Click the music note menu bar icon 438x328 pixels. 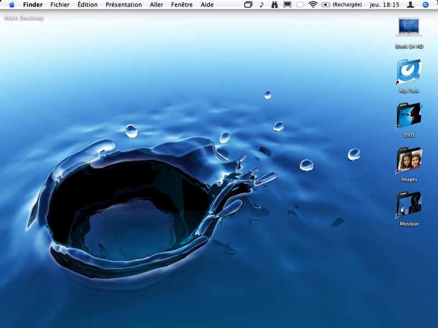pyautogui.click(x=262, y=5)
